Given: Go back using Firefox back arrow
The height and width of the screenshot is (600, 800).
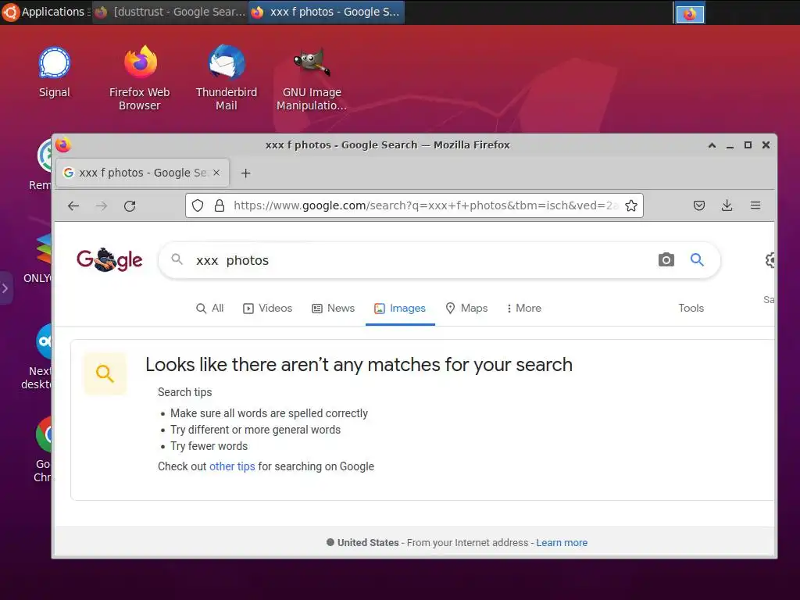Looking at the screenshot, I should (73, 205).
